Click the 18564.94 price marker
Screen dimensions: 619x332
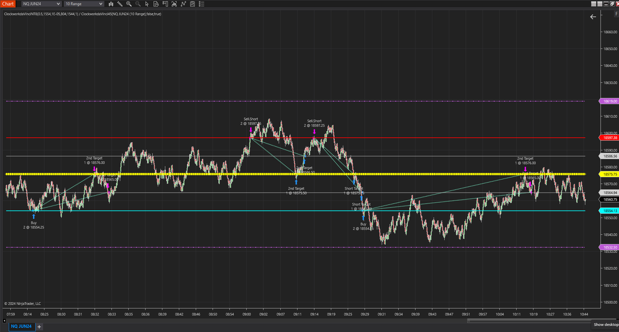pos(609,193)
